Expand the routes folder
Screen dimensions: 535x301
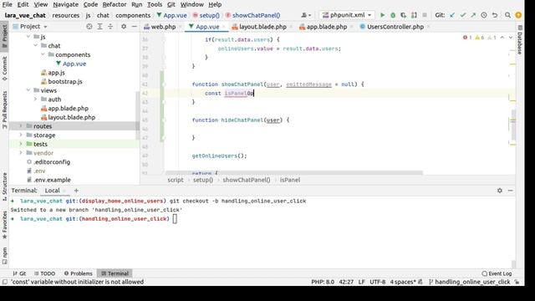21,126
